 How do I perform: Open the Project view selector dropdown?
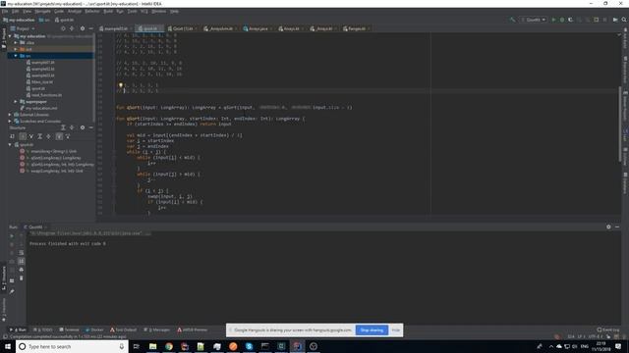[23, 28]
